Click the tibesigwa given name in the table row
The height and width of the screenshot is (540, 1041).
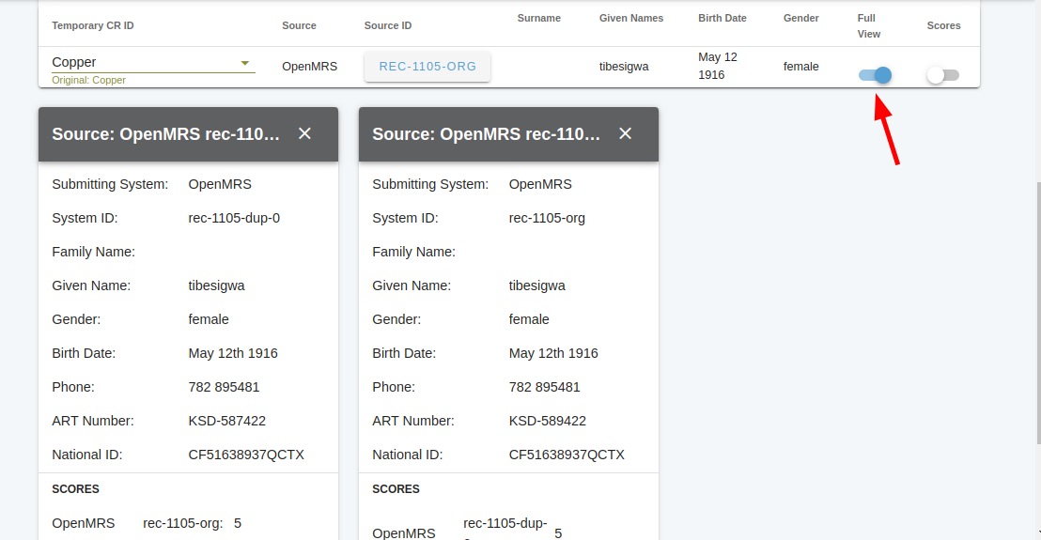(623, 67)
